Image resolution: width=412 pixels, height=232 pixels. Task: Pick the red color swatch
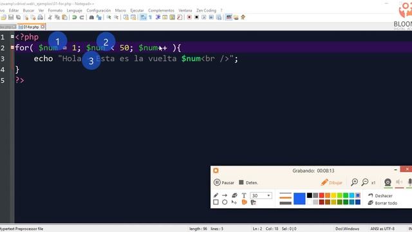(x=321, y=195)
